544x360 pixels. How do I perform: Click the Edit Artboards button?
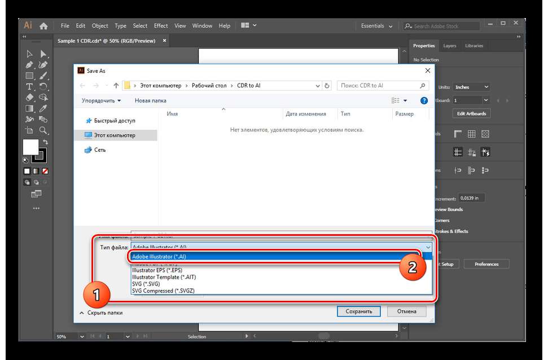click(x=472, y=113)
